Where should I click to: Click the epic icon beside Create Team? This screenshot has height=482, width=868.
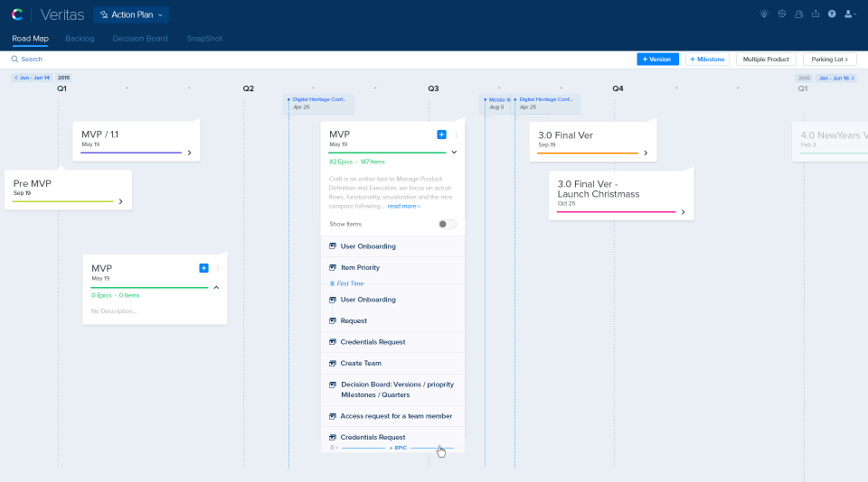pyautogui.click(x=333, y=364)
